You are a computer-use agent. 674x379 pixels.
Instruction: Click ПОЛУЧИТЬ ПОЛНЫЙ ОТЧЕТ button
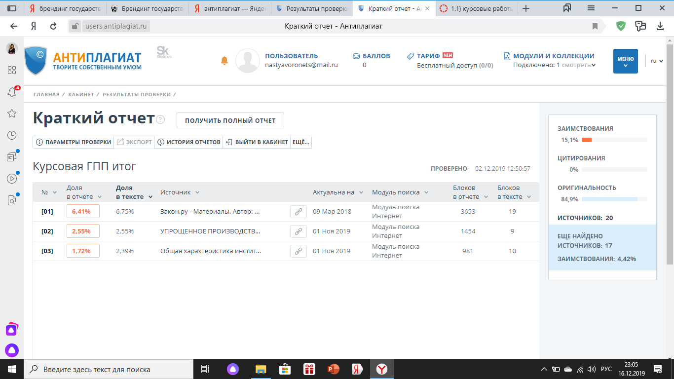(x=230, y=120)
